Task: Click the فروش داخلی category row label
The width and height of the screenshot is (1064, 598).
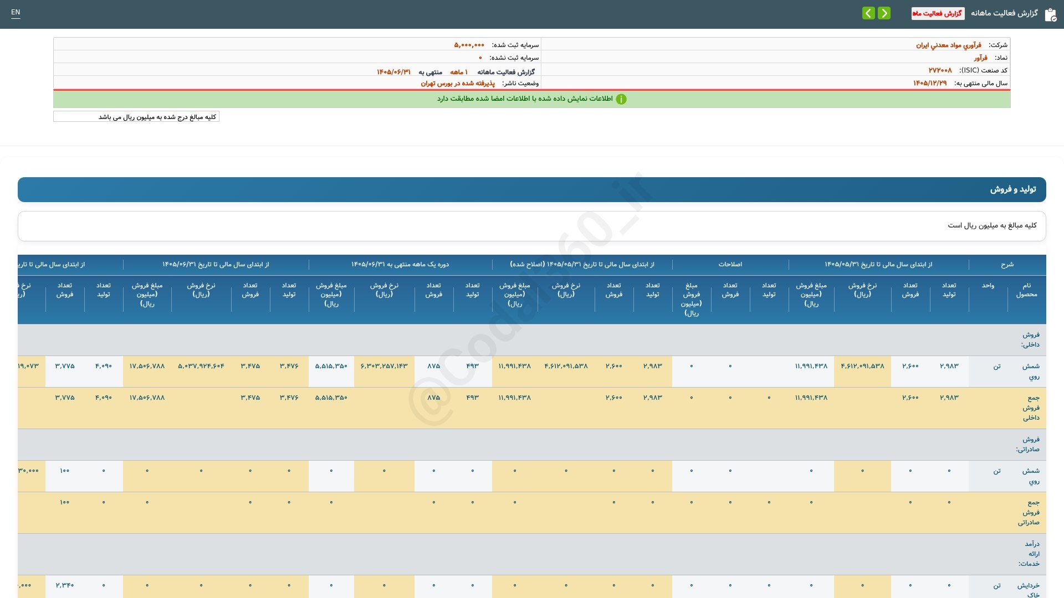Action: 1031,339
